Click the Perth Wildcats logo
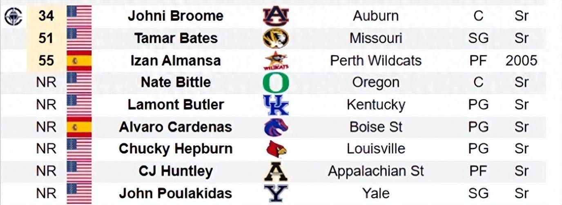 [x=276, y=61]
